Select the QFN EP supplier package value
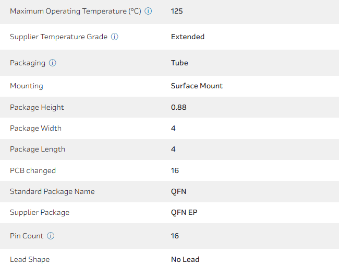 184,213
